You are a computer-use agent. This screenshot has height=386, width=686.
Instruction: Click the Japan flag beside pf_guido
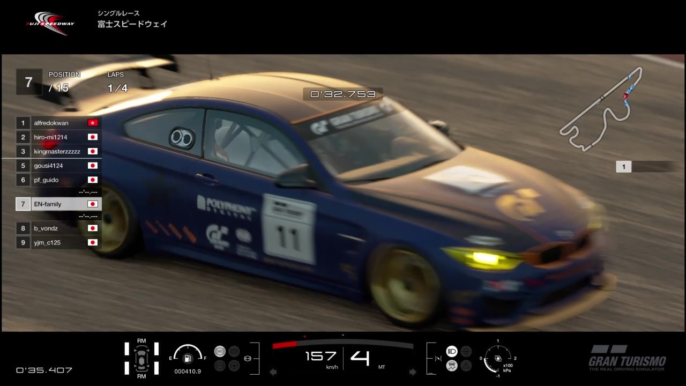(93, 180)
